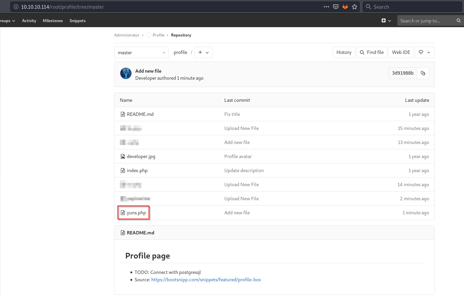464x295 pixels.
Task: Open the 'Update description' commit message
Action: click(x=244, y=170)
